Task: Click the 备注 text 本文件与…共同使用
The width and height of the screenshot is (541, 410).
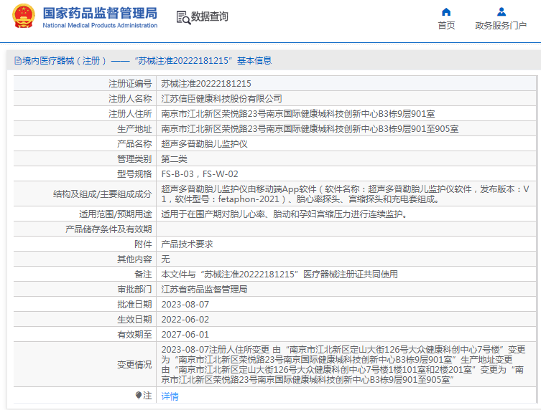Action: coord(279,275)
